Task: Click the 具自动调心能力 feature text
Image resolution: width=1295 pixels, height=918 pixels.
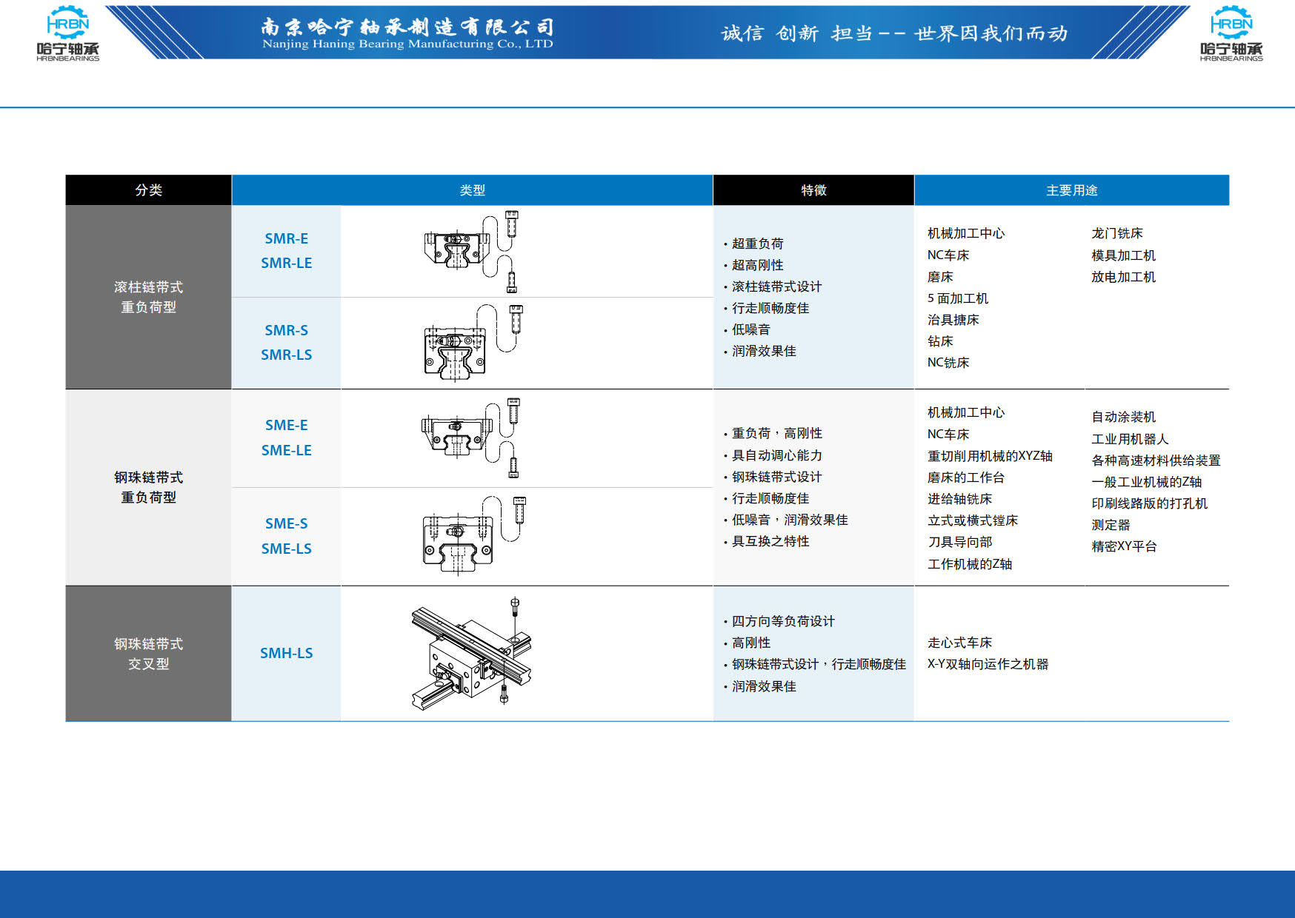Action: click(776, 455)
